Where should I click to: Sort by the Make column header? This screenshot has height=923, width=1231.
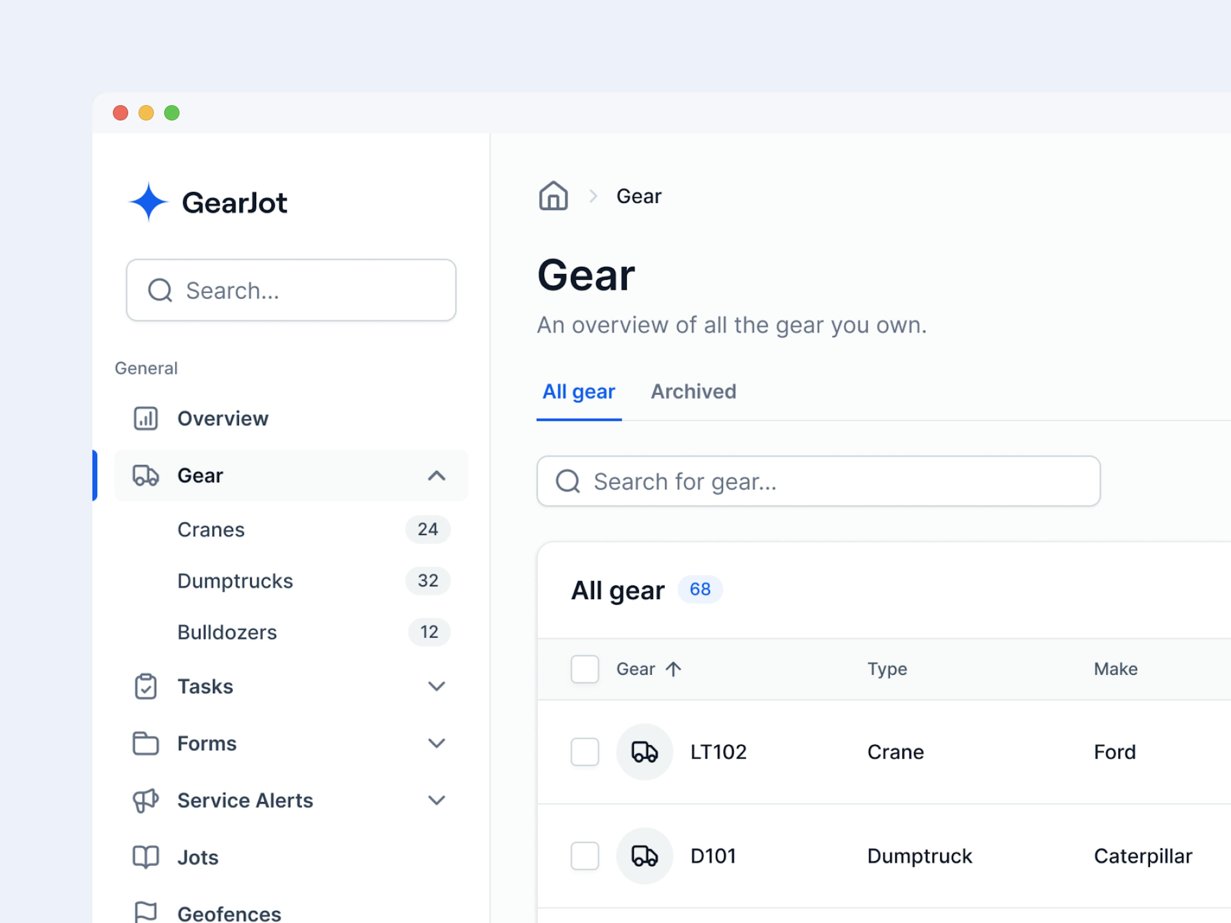pos(1116,669)
